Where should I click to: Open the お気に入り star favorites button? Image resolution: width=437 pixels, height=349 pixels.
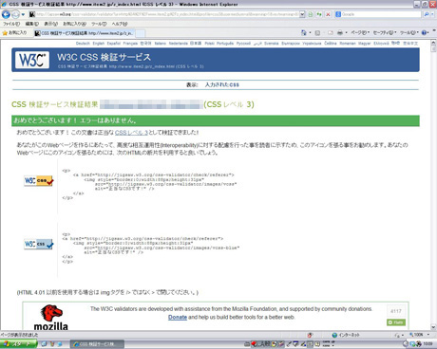(x=14, y=33)
